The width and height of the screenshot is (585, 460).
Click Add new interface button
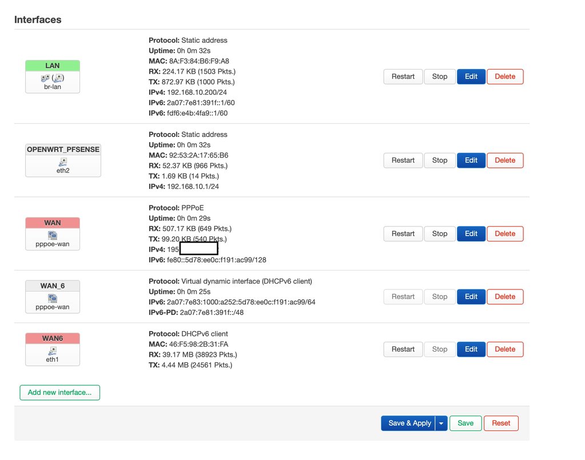click(x=59, y=393)
